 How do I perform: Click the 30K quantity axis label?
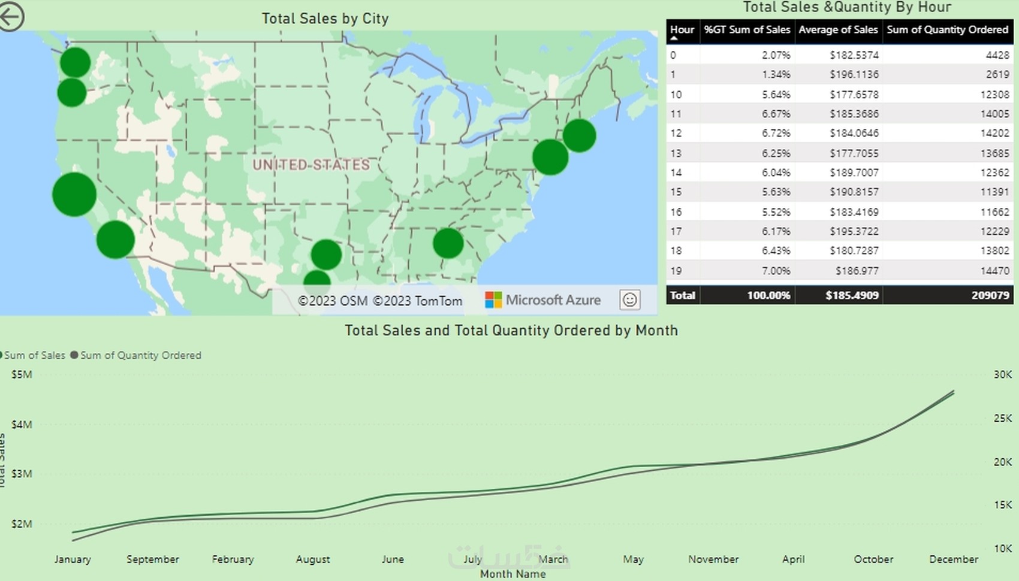(1003, 374)
